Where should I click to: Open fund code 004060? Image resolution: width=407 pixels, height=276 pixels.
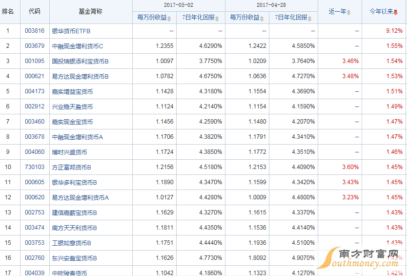[35, 151]
